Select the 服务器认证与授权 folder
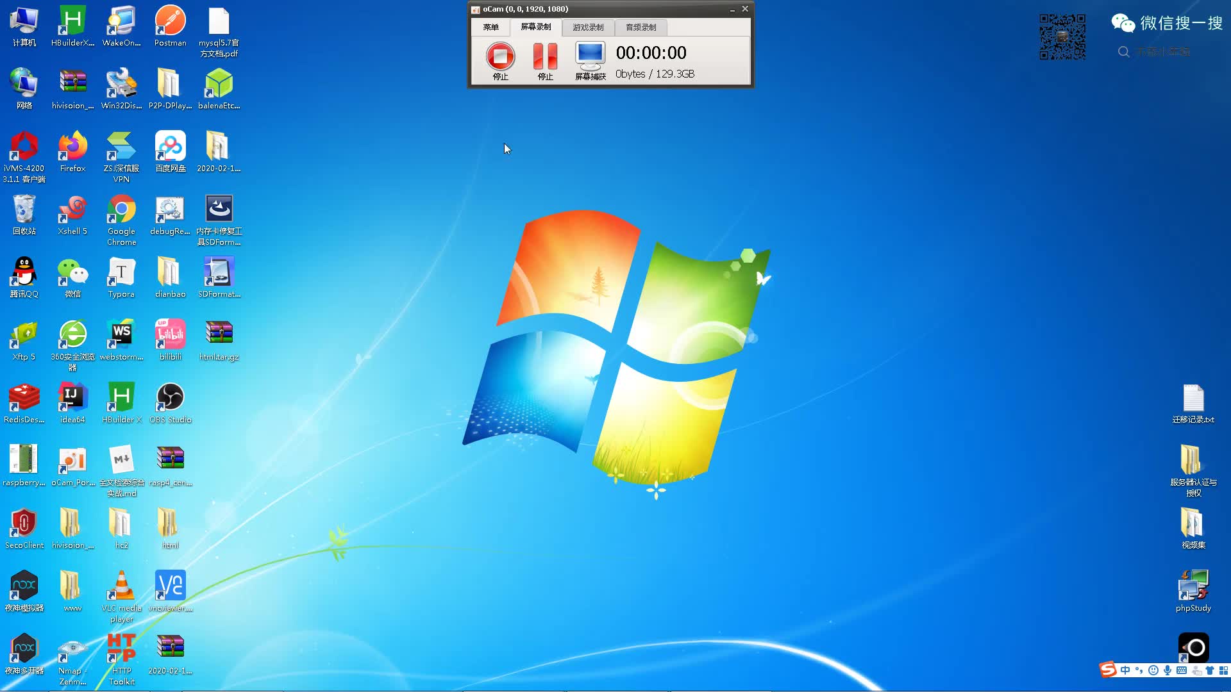This screenshot has height=692, width=1231. coord(1193,472)
